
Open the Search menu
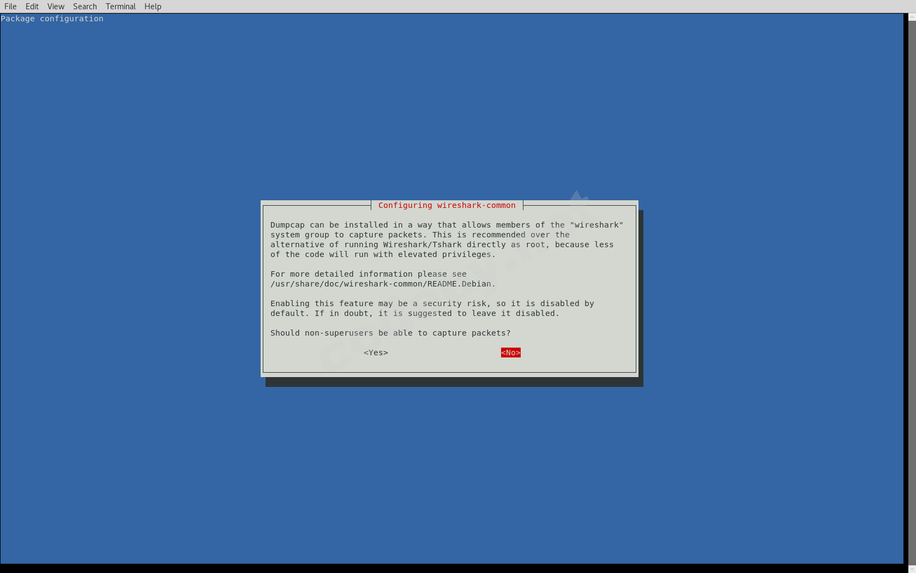coord(85,6)
